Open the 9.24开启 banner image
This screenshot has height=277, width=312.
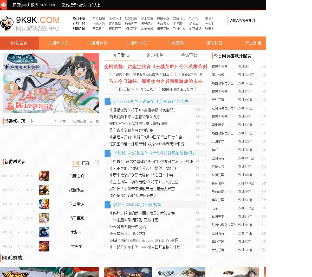coord(51,83)
